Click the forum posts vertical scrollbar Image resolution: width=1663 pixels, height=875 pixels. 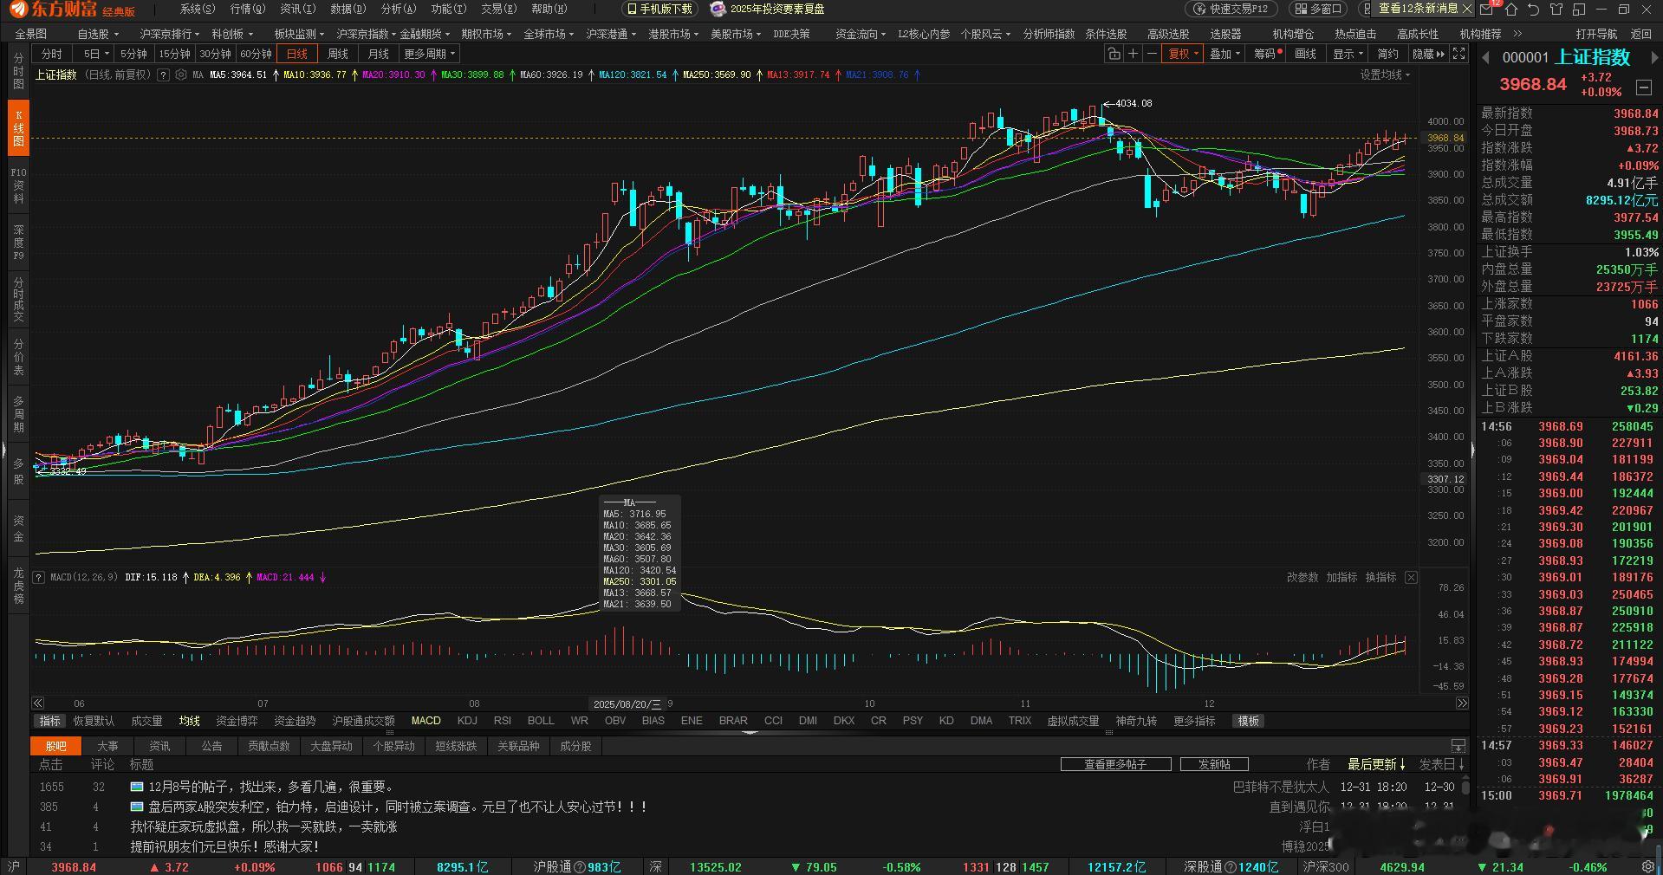(1465, 787)
